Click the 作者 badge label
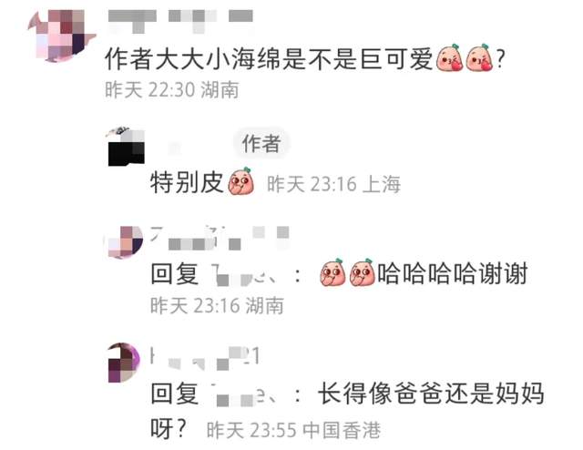 (261, 143)
